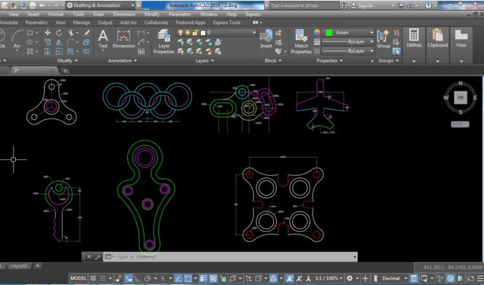Open the layer 0 dropdown list
484x285 pixels.
pyautogui.click(x=217, y=32)
